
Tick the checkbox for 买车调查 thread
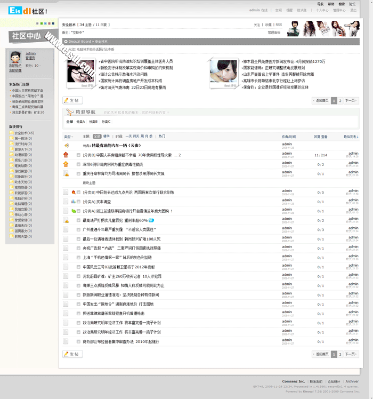click(78, 202)
